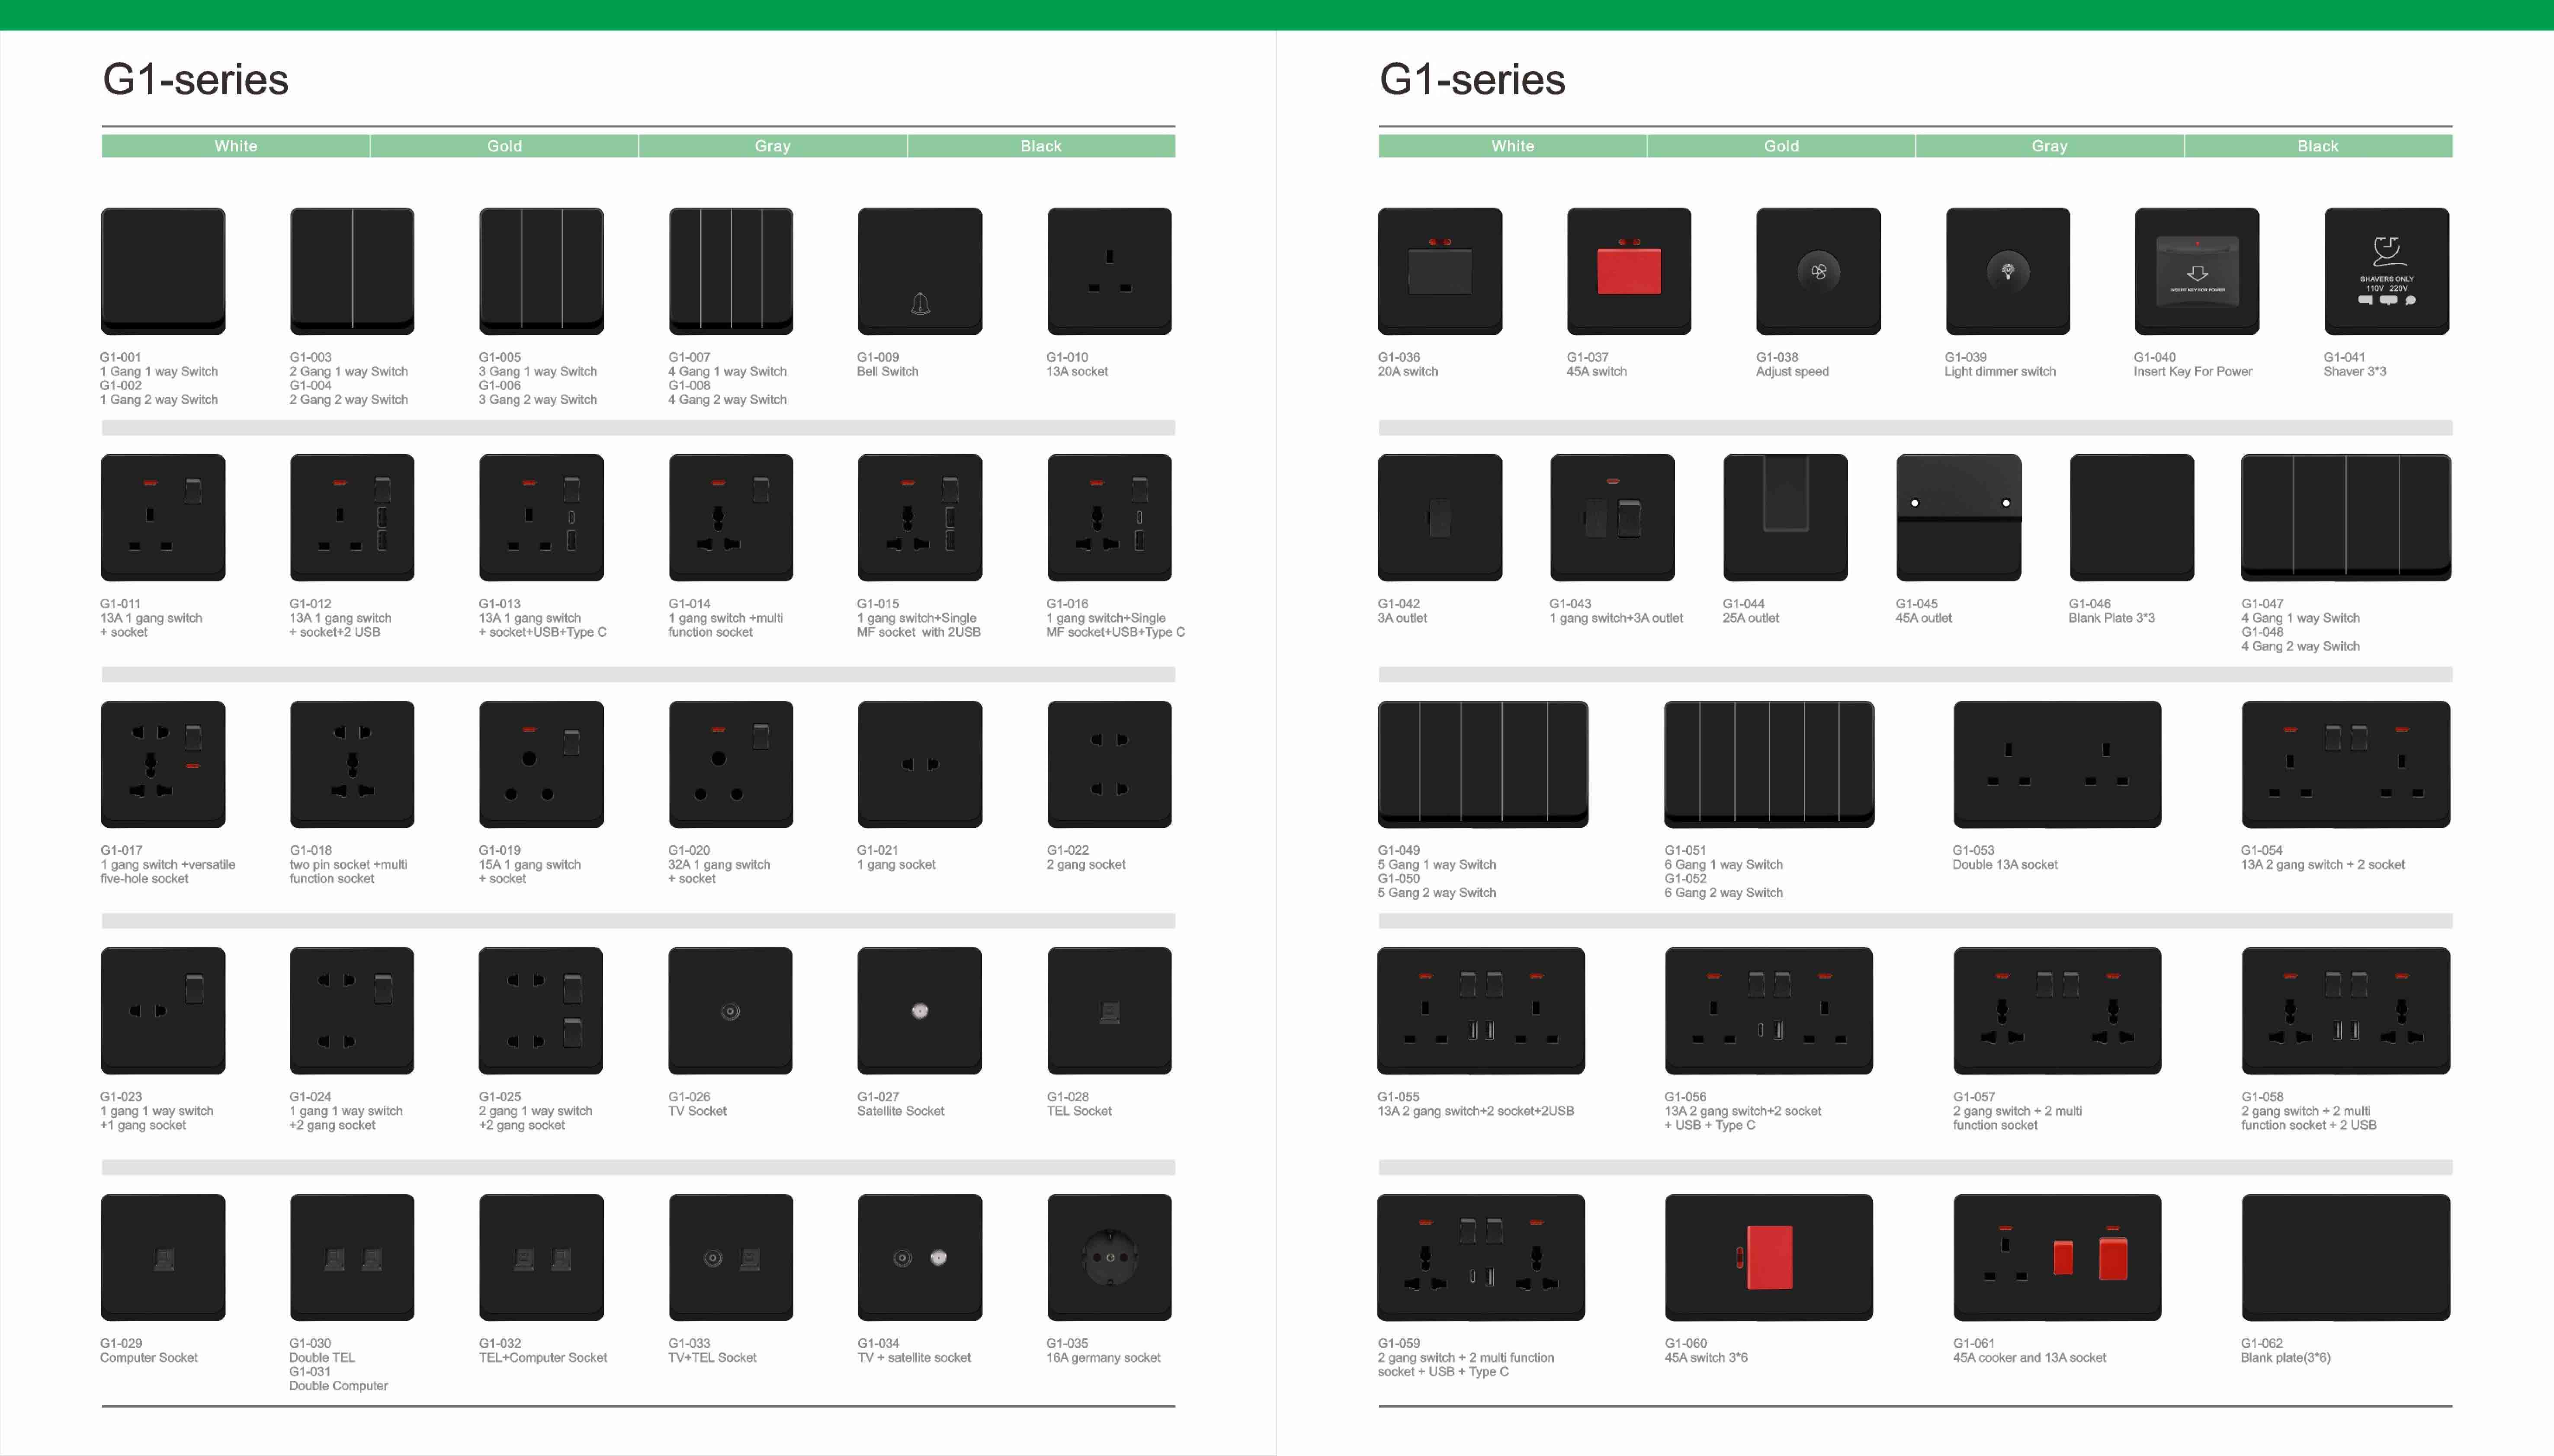Switch to Gold color tab on left page
The image size is (2554, 1456).
coord(504,146)
